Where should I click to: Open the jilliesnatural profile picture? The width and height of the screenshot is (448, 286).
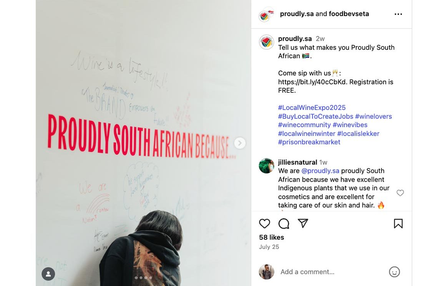tap(266, 166)
